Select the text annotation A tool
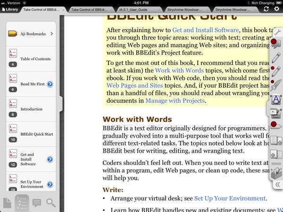The width and height of the screenshot is (283, 212). [x=276, y=99]
